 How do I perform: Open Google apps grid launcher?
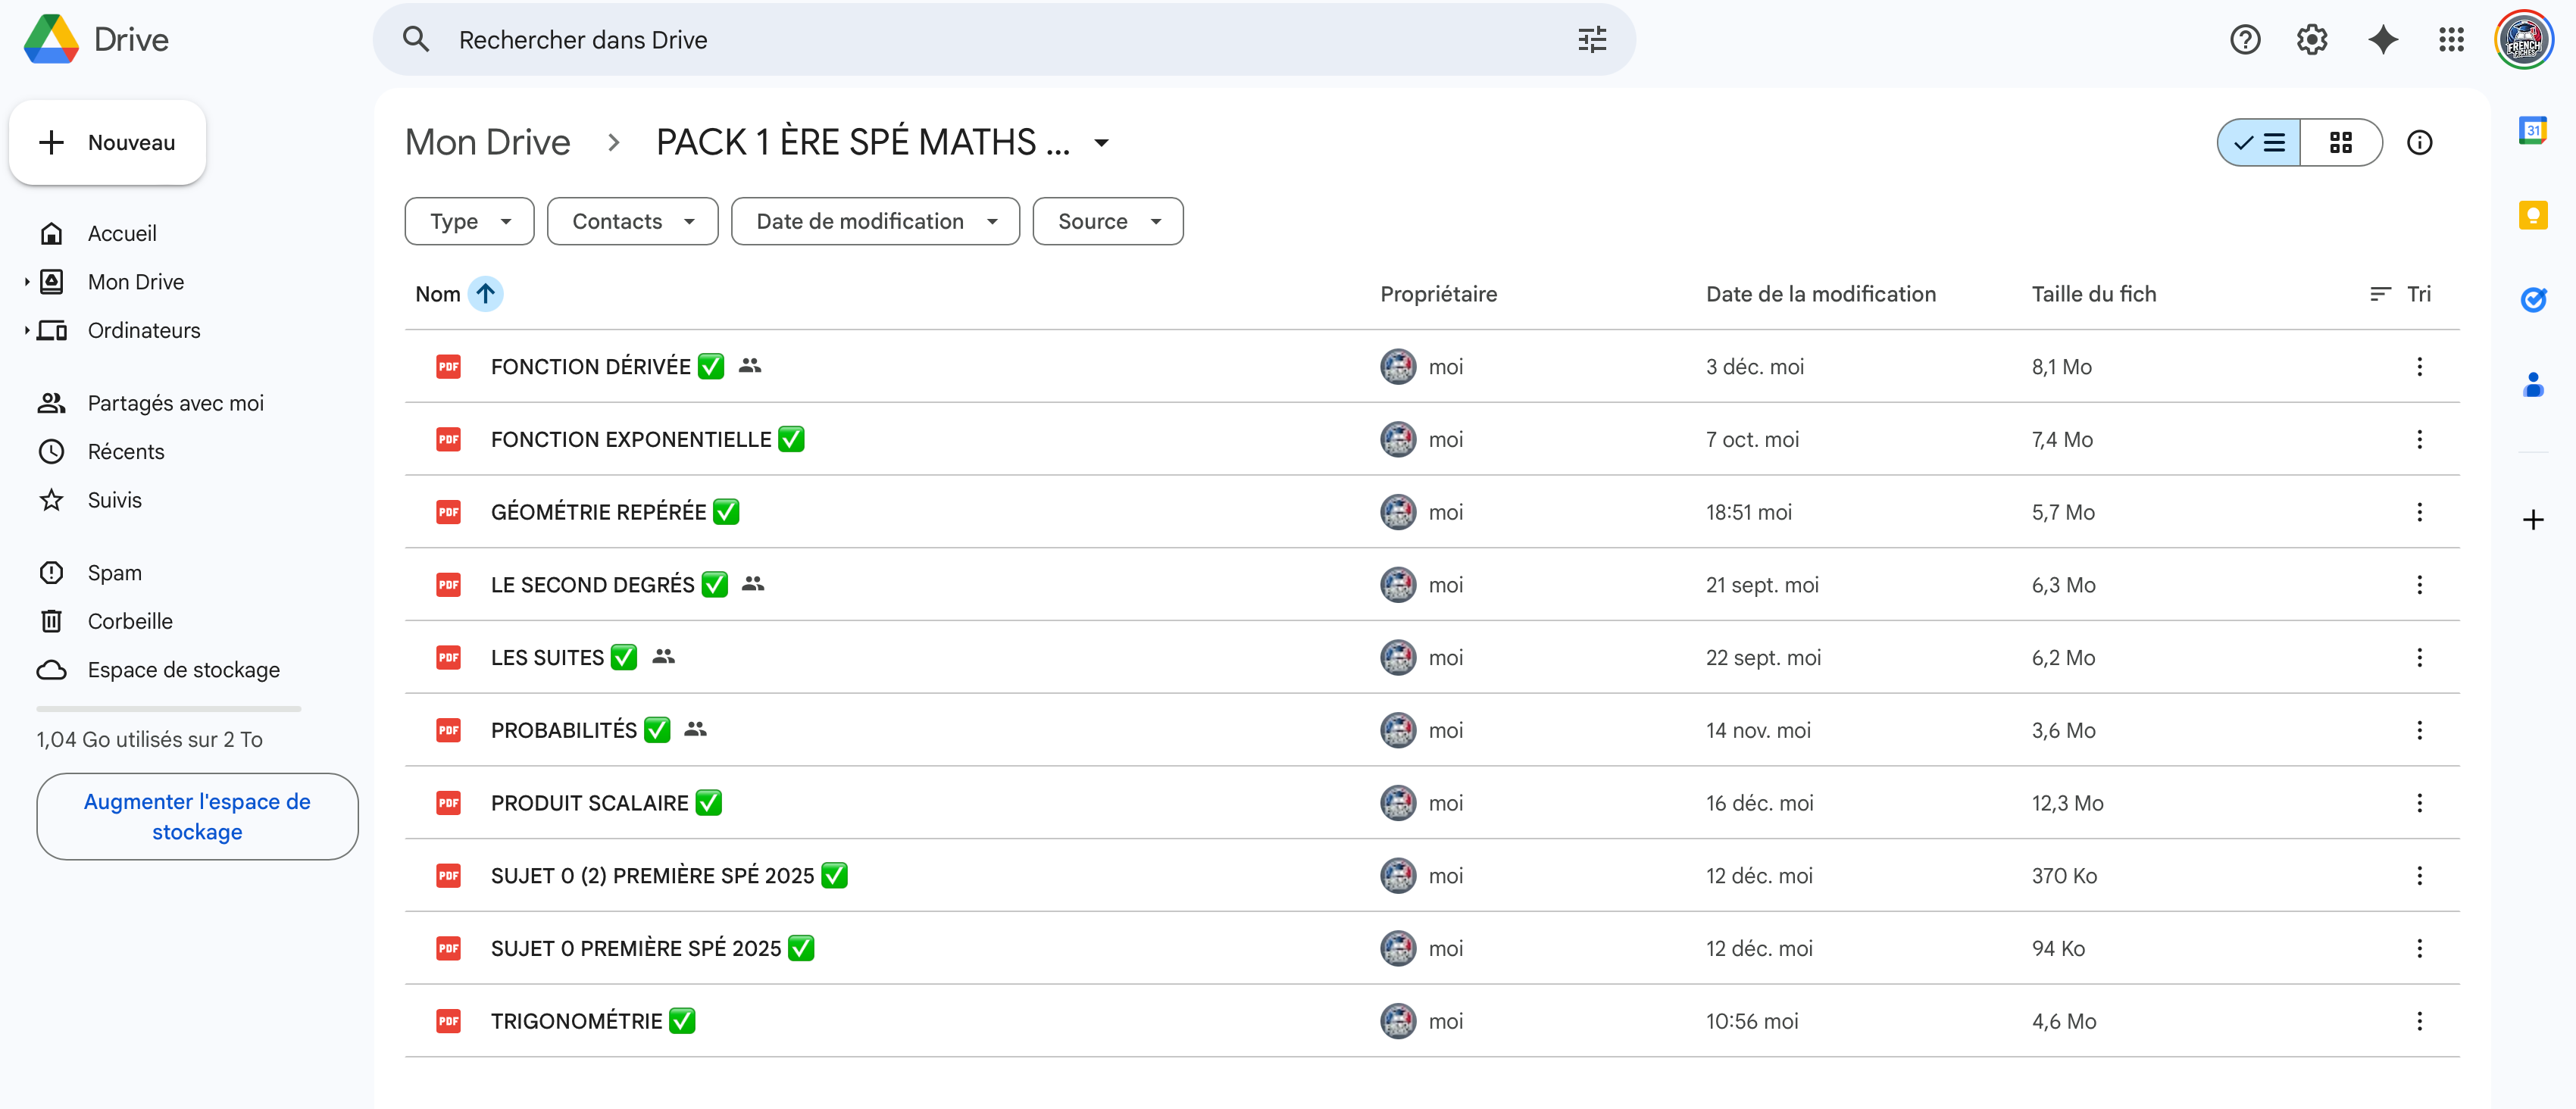tap(2451, 40)
